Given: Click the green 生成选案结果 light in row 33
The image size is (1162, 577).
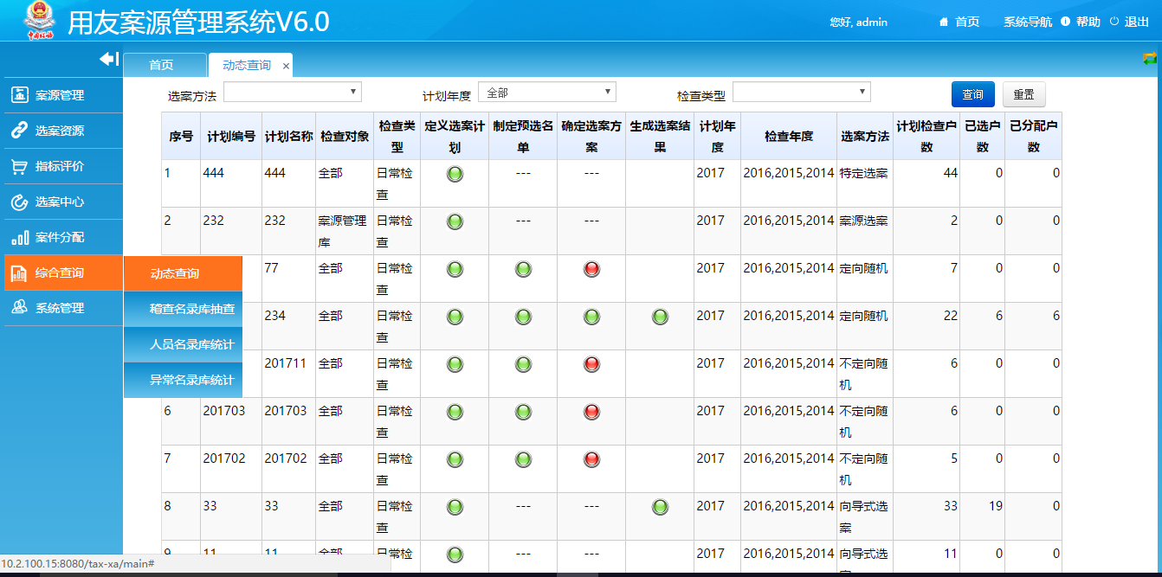Looking at the screenshot, I should tap(660, 507).
